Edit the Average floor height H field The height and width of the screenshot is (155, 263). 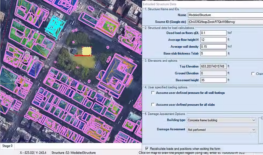pyautogui.click(x=213, y=40)
